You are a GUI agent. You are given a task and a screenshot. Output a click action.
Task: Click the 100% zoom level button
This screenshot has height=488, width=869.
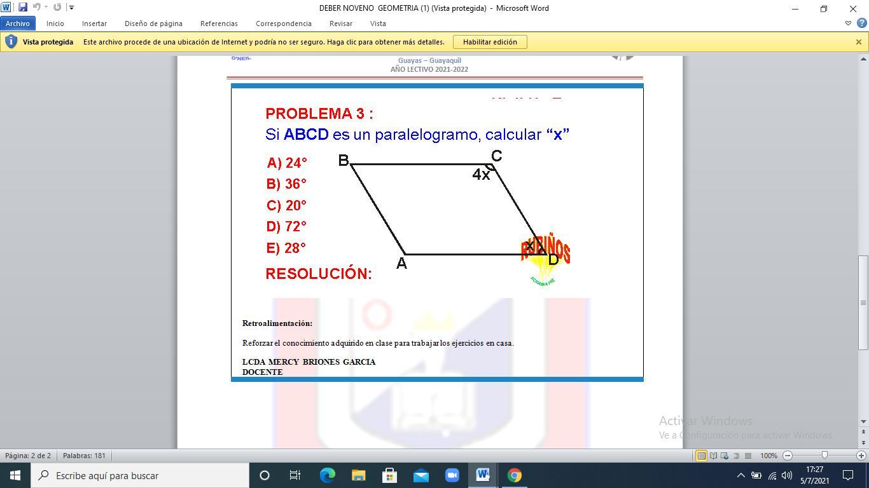click(768, 456)
